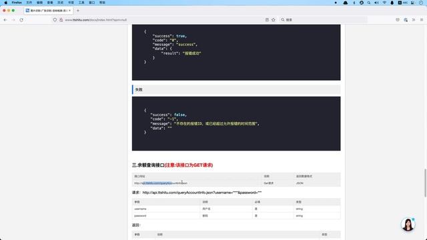Open the 历史 (History) menu
This screenshot has width=427, height=240.
point(61,3)
